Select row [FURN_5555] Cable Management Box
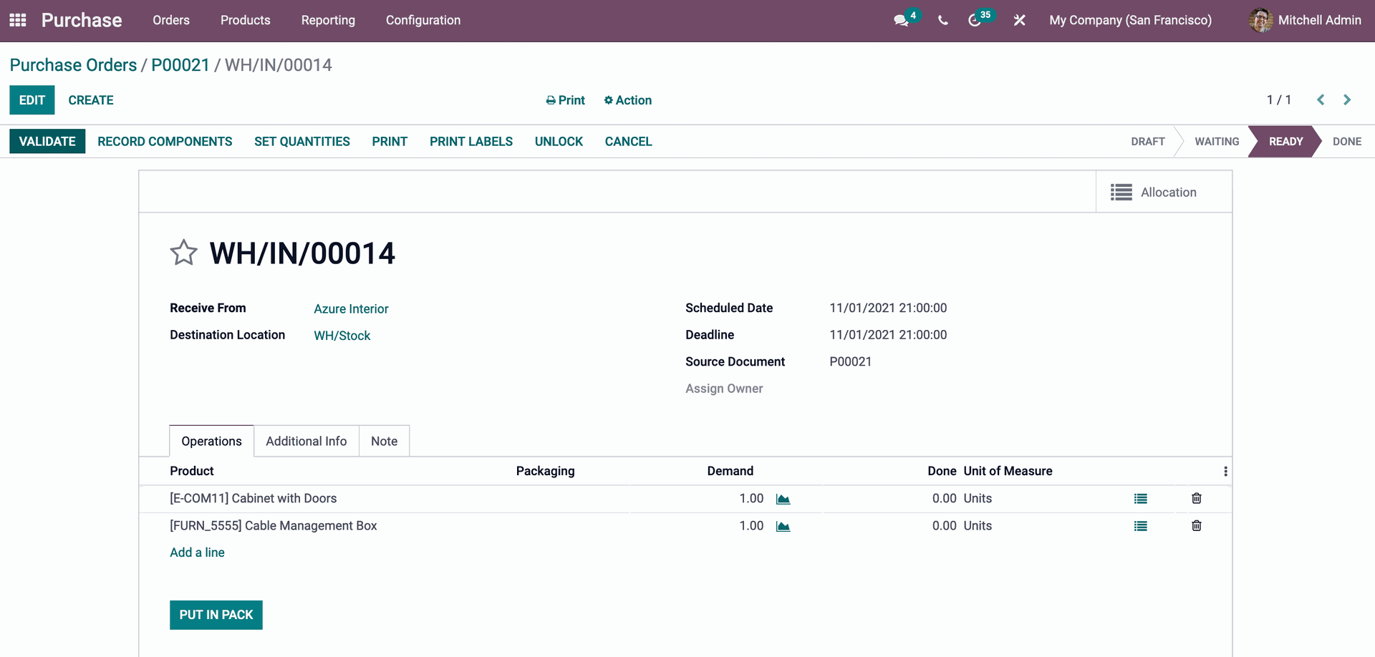The image size is (1375, 657). [685, 526]
